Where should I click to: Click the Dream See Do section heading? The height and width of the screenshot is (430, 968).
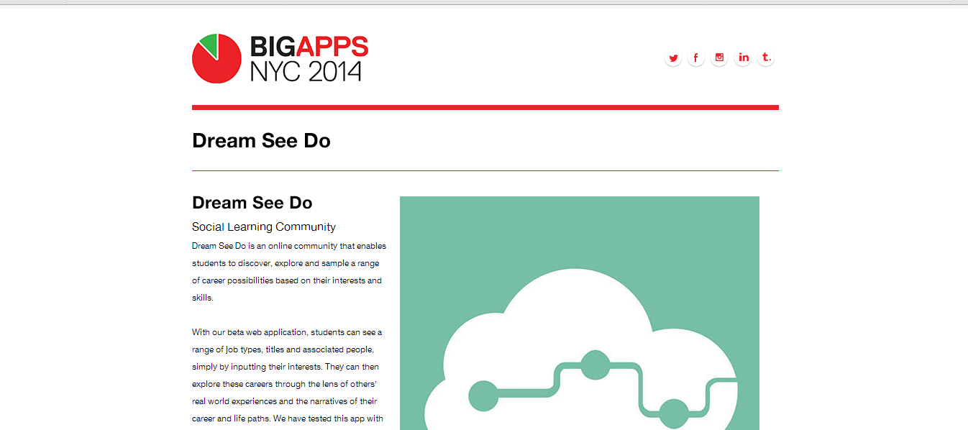click(252, 203)
